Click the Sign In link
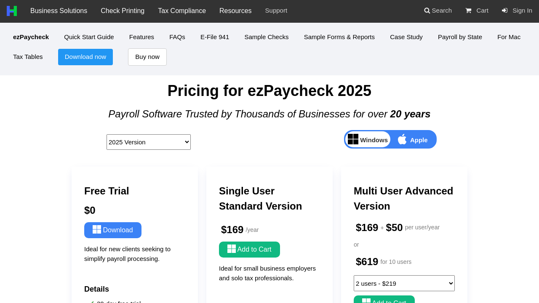Screen dimensions: 539x303 click(x=517, y=11)
